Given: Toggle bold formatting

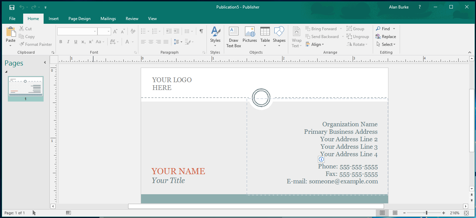Looking at the screenshot, I should click(61, 42).
